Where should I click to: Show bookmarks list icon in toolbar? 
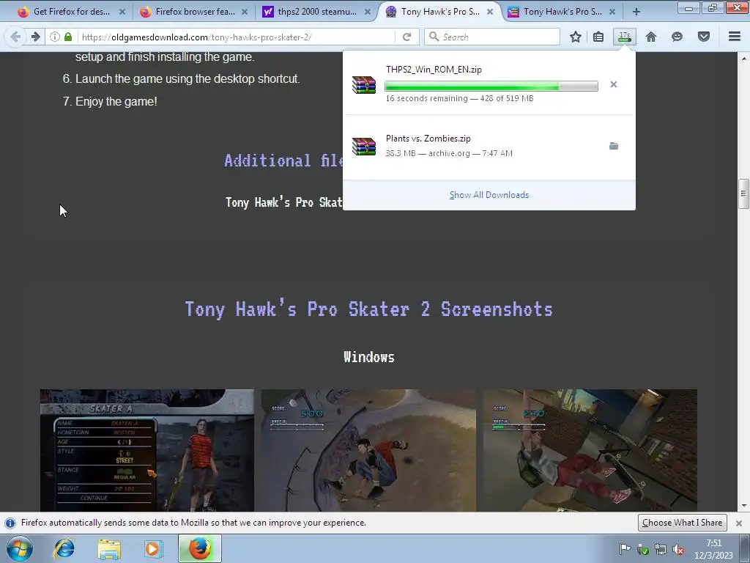pyautogui.click(x=598, y=37)
